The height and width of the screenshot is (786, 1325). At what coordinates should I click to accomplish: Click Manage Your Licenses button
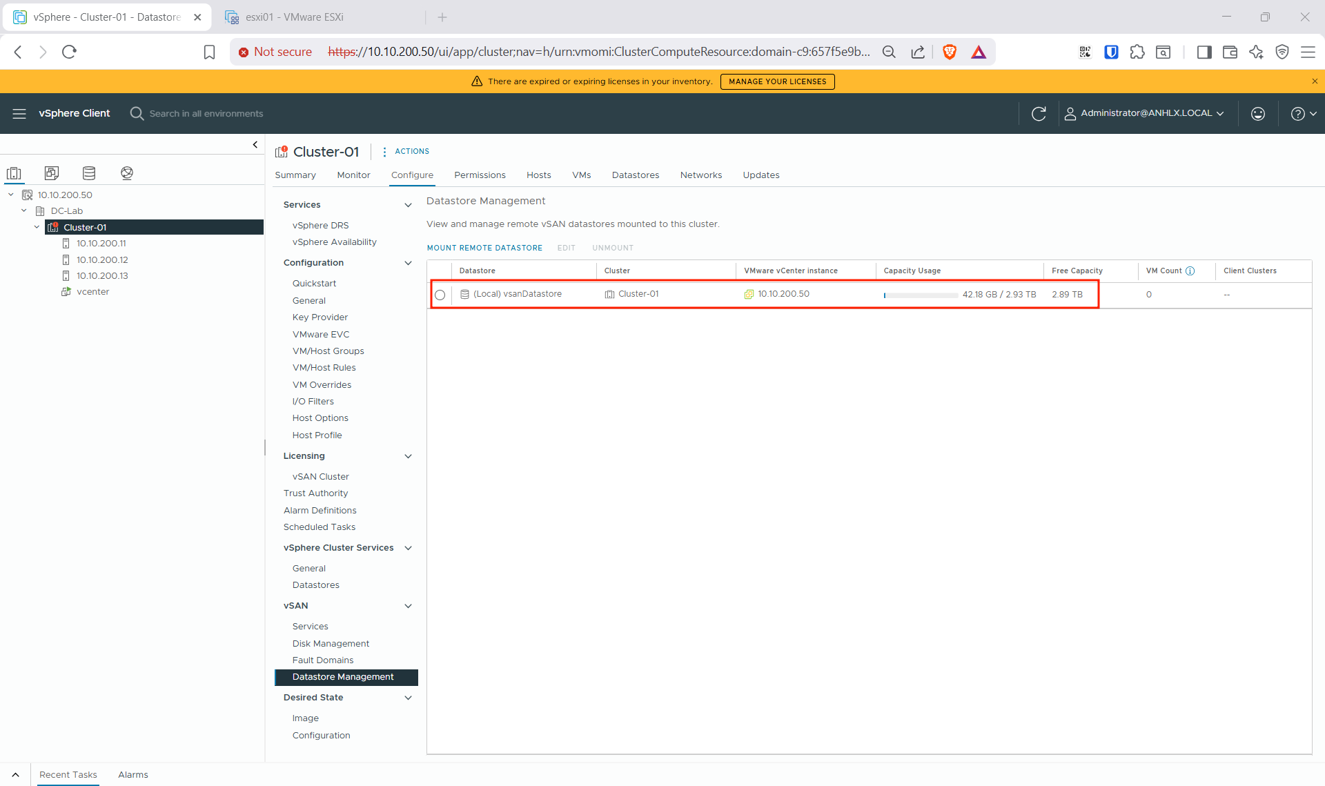click(x=777, y=81)
